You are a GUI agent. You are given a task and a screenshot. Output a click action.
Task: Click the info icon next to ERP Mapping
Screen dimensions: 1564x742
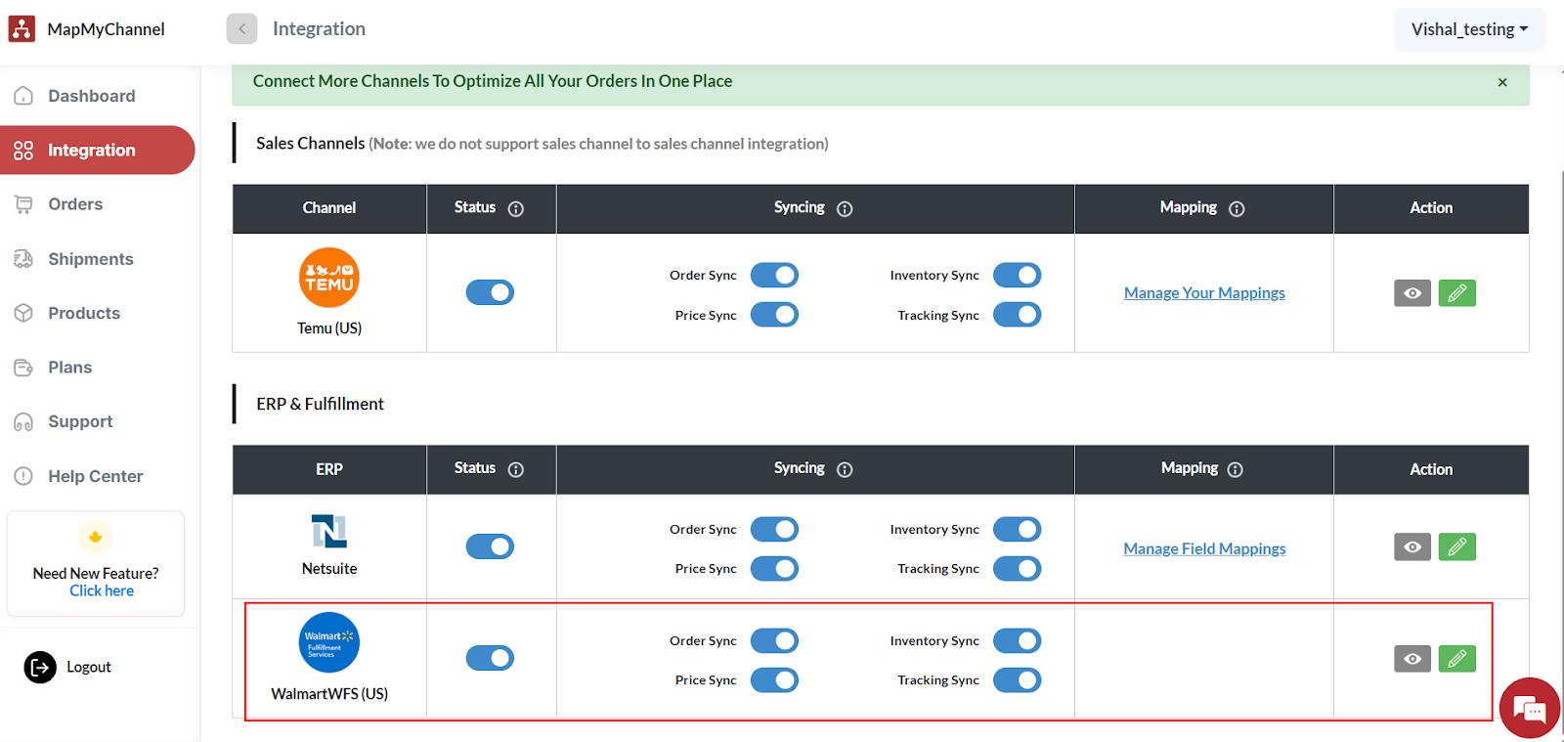coord(1236,469)
